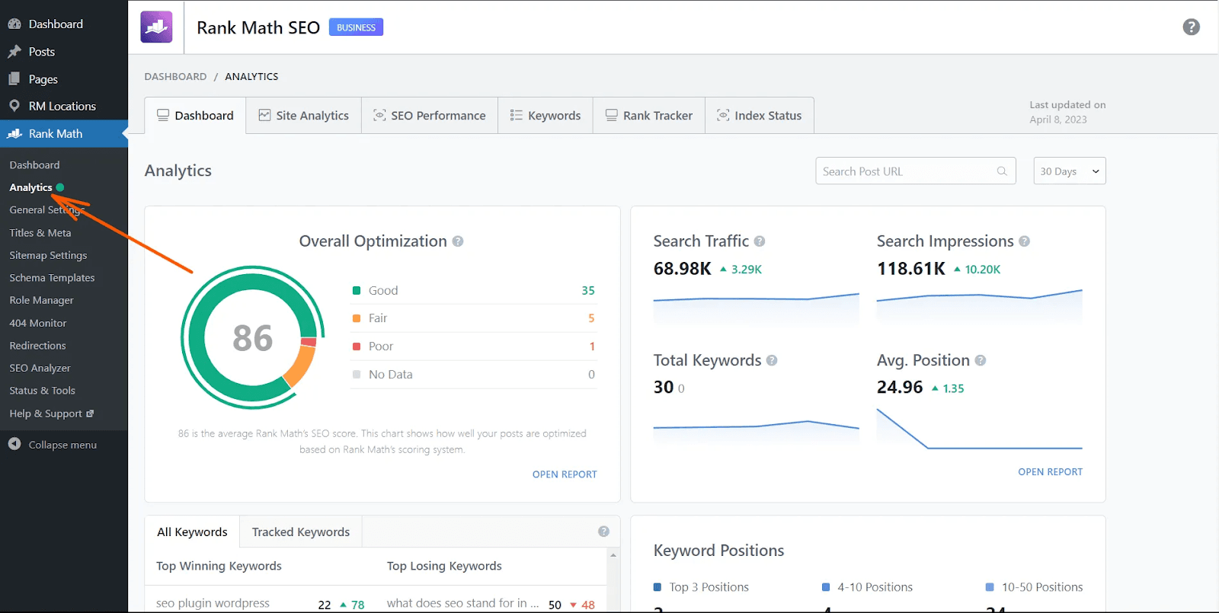Open report for Overall Optimization
Viewport: 1219px width, 613px height.
(x=565, y=474)
